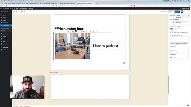Click Switch to Draft
The height and width of the screenshot is (107, 191).
click(x=163, y=12)
